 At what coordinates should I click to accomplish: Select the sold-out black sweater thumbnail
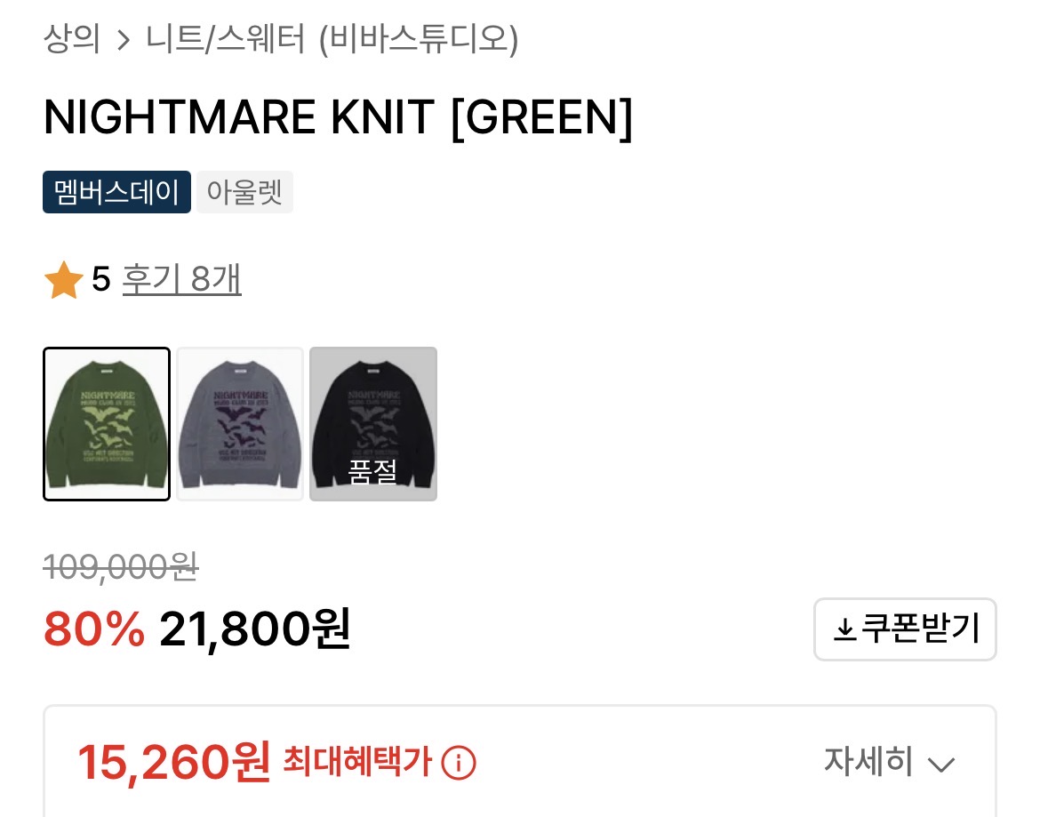click(373, 424)
